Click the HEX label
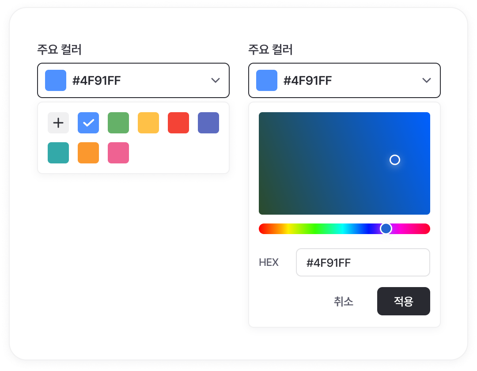477x371 pixels. [x=269, y=262]
